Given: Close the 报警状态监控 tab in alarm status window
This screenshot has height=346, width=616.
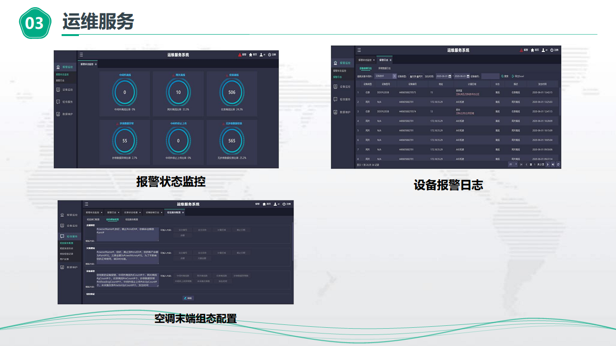Looking at the screenshot, I should [x=95, y=64].
